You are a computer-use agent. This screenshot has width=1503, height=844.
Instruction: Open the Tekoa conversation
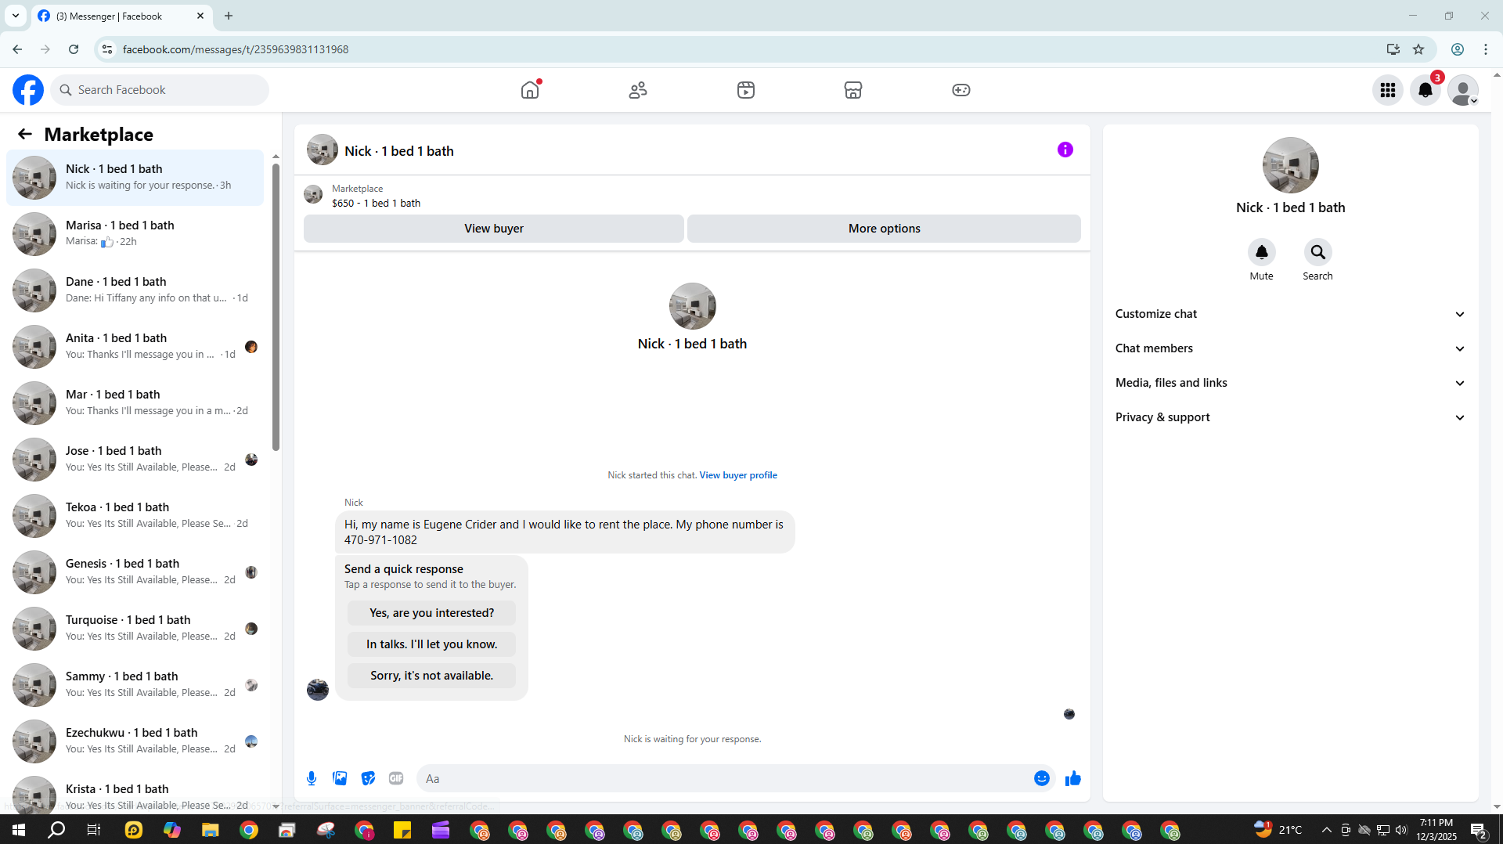135,515
